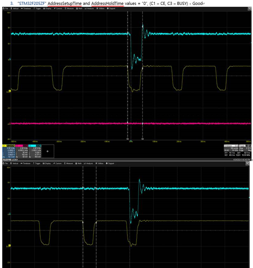Open the Cursors menu in top scope window
Image resolution: width=253 pixels, height=268 pixels.
[x=58, y=9]
